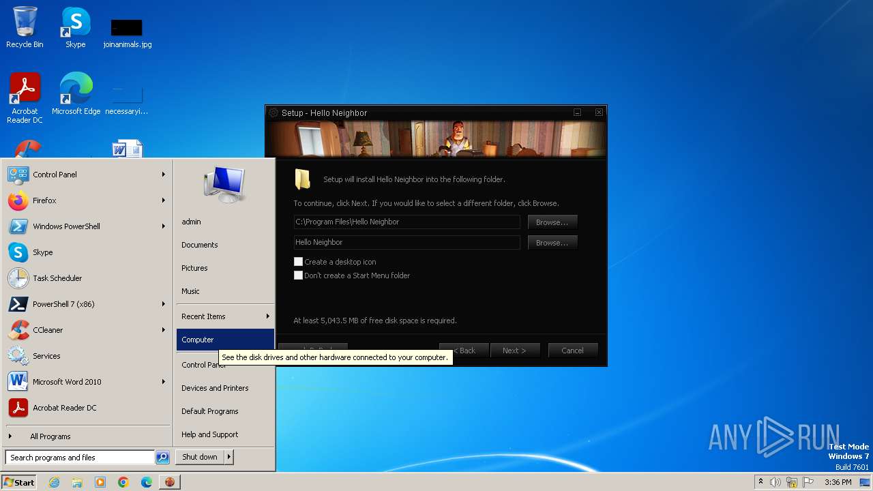Image resolution: width=873 pixels, height=491 pixels.
Task: Open Devices and Printers
Action: click(x=225, y=388)
